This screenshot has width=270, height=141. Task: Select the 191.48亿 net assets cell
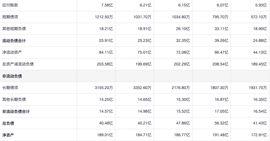tap(219, 135)
